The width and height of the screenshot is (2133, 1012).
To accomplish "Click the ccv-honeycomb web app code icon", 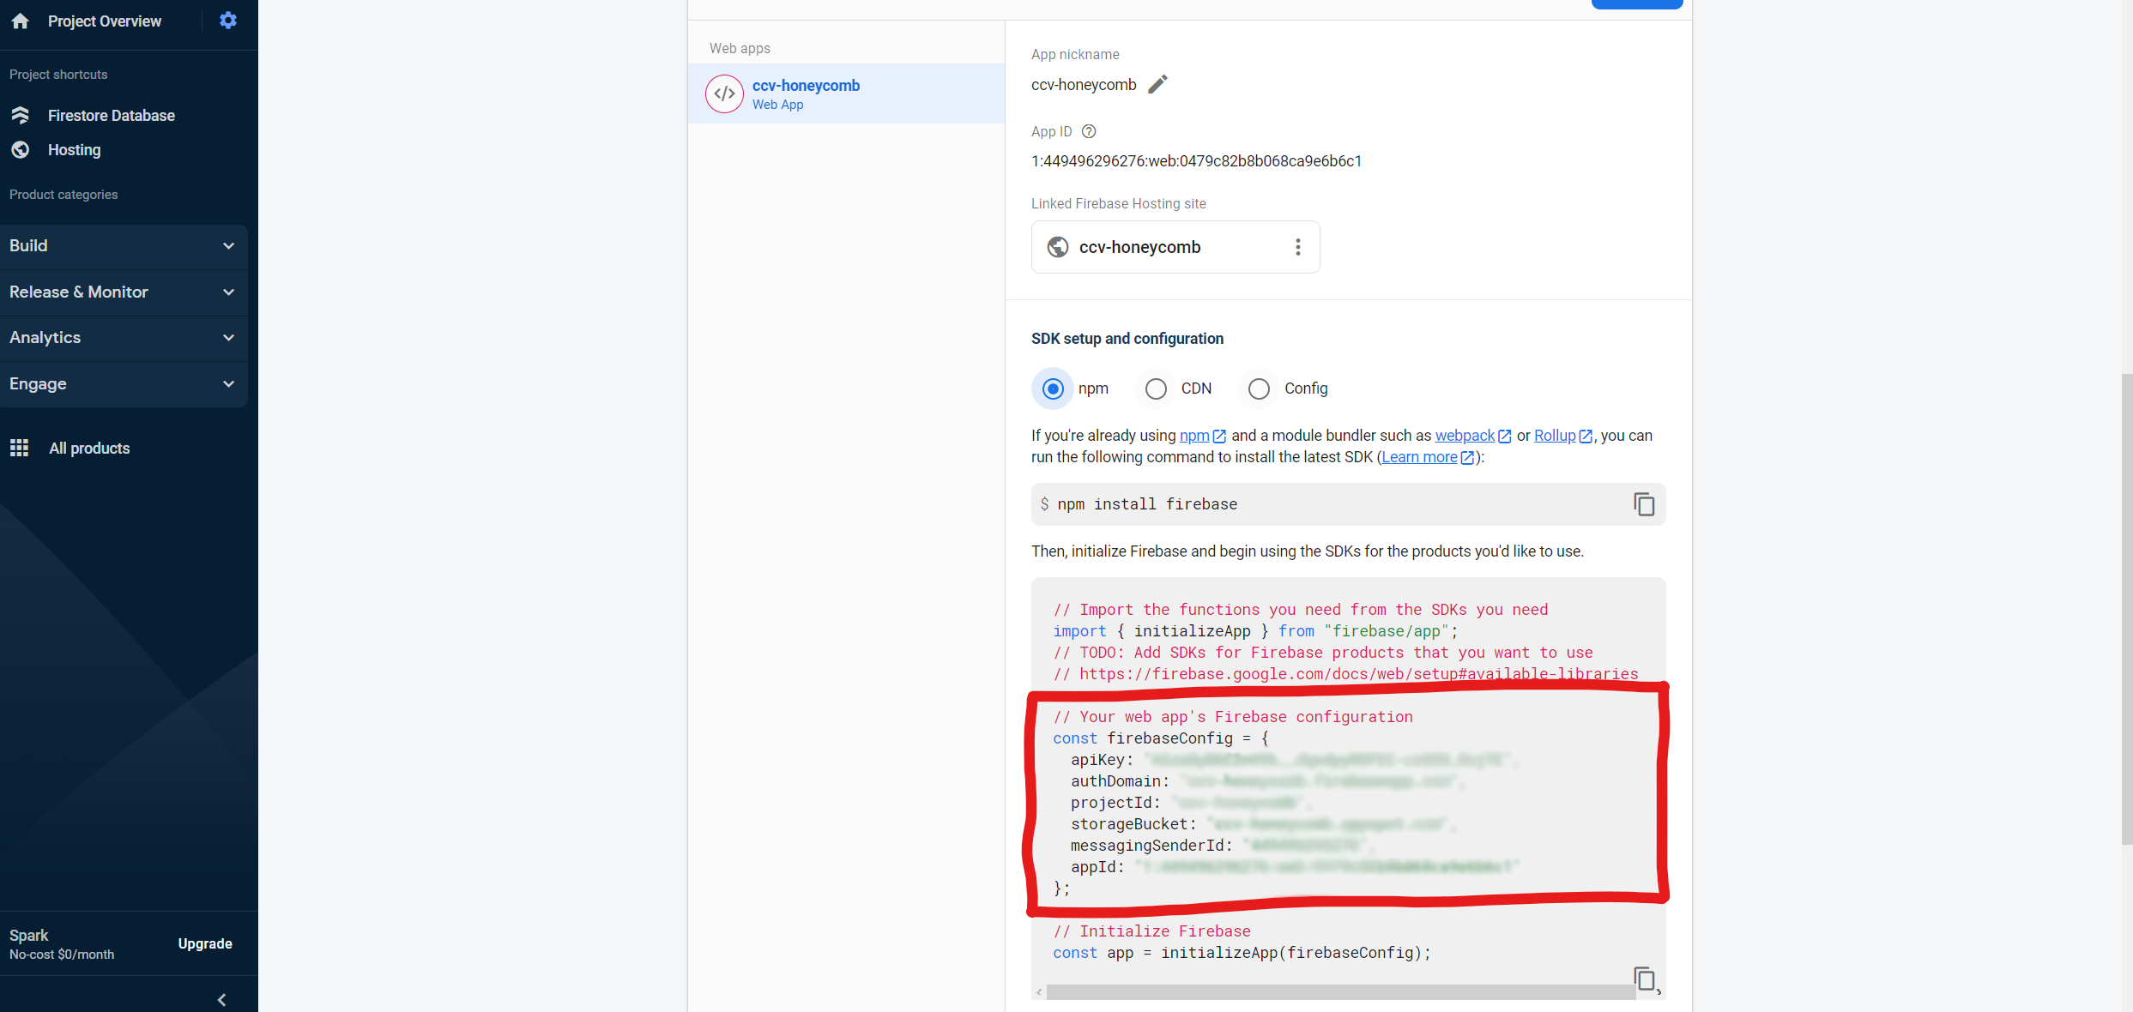I will (725, 93).
